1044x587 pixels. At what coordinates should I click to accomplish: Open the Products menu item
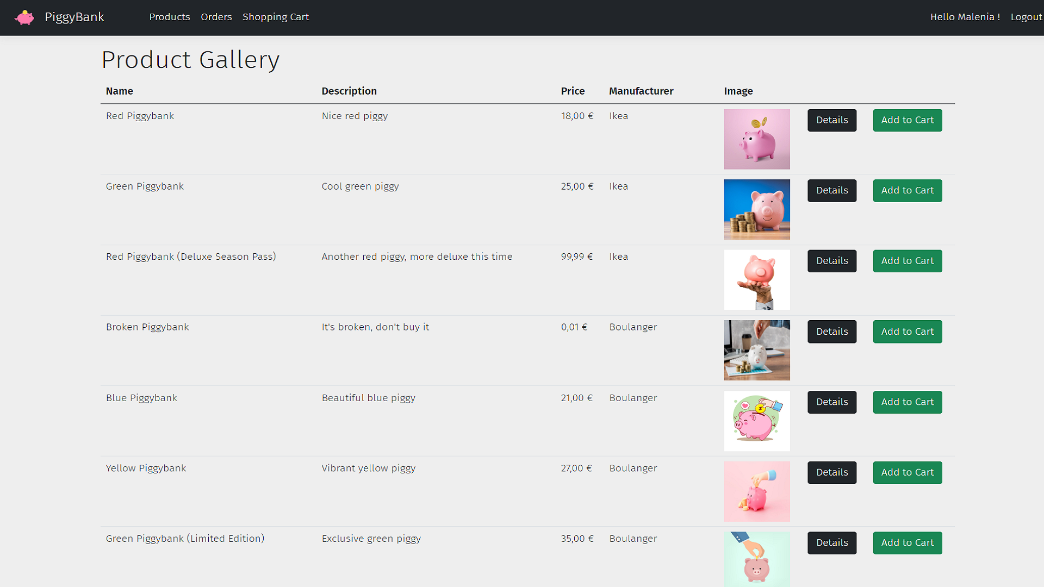point(170,17)
